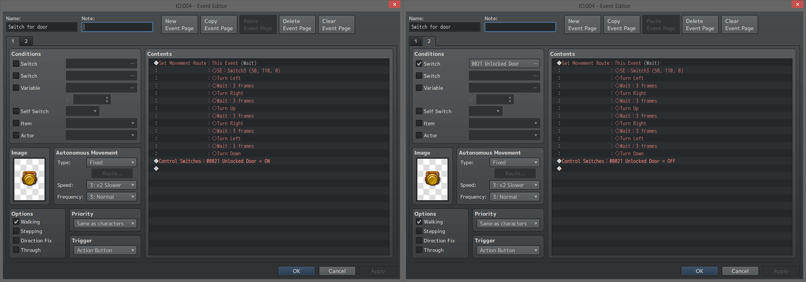
Task: Enable second Switch condition in left editor
Action: 16,76
